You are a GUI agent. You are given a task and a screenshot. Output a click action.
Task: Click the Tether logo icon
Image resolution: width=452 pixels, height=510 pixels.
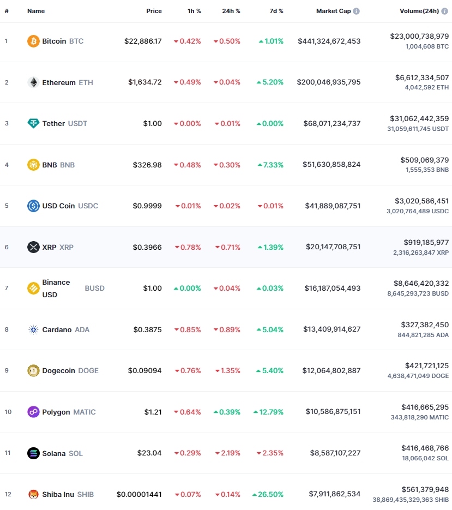(33, 123)
